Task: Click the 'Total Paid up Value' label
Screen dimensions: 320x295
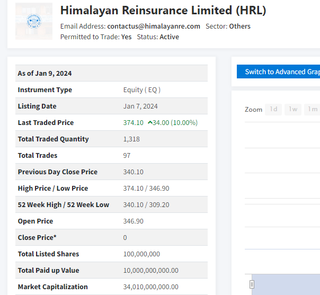Action: tap(49, 271)
